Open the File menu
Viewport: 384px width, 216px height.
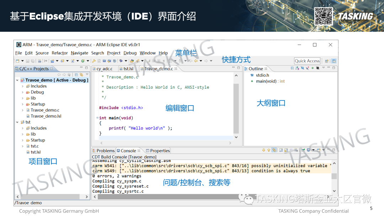pyautogui.click(x=18, y=53)
